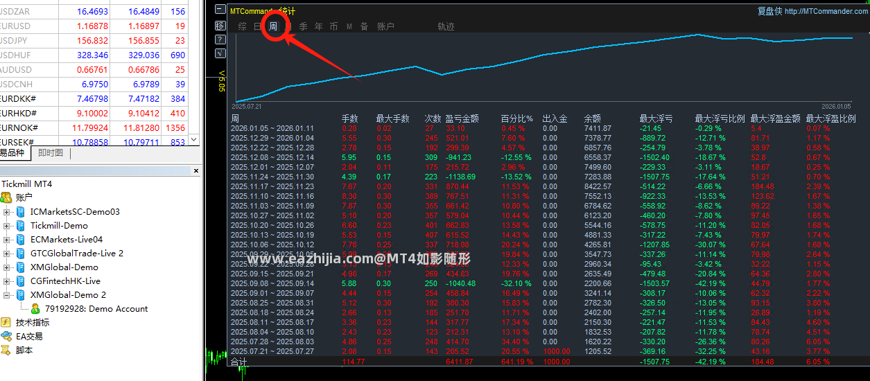Toggle the √ checkmark icon in MTCommander
The image size is (870, 381).
(x=220, y=53)
